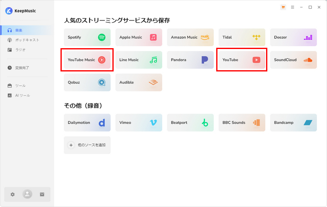Viewport: 327px width, 207px height.
Task: Click the Dailymotion card label
Action: point(79,122)
